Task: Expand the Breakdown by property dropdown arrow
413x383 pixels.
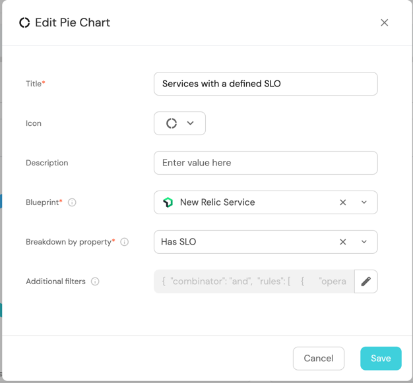Action: tap(364, 242)
